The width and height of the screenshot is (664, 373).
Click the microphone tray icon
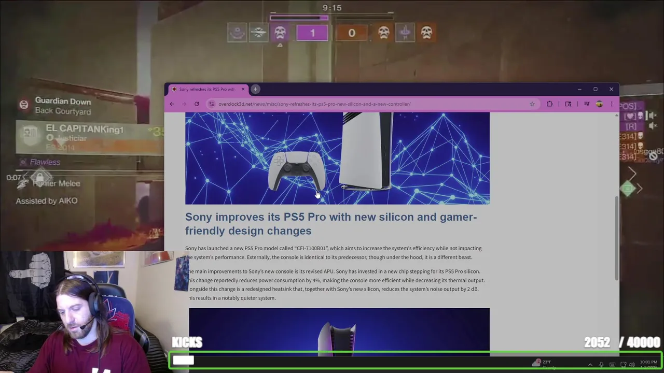click(x=601, y=365)
